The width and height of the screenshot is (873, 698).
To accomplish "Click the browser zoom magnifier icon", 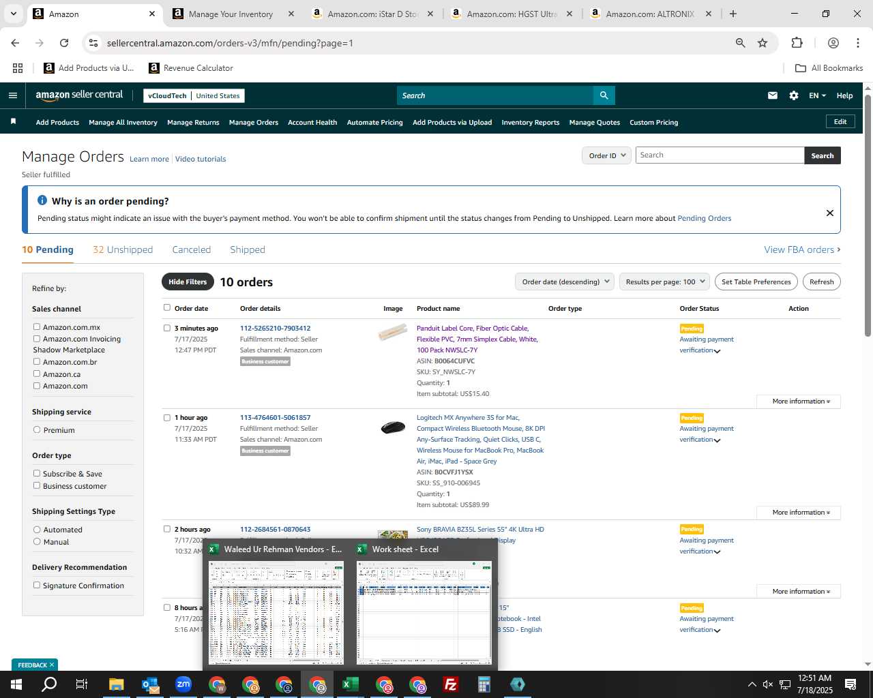I will [741, 43].
